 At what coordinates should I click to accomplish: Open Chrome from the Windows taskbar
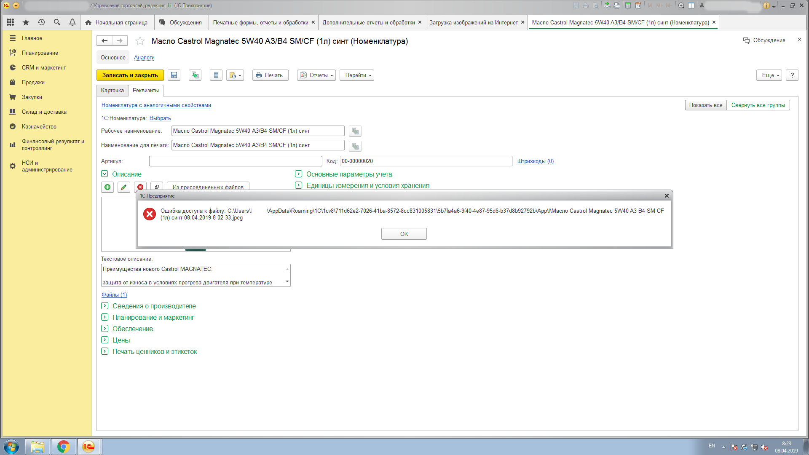[64, 447]
